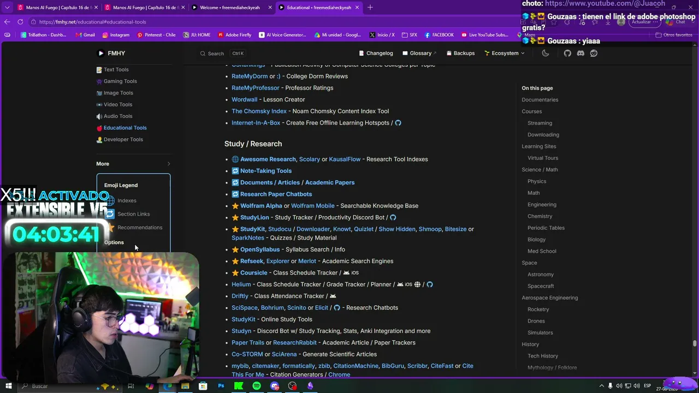This screenshot has height=393, width=699.
Task: Expand the Ecosystem dropdown menu
Action: (x=505, y=53)
